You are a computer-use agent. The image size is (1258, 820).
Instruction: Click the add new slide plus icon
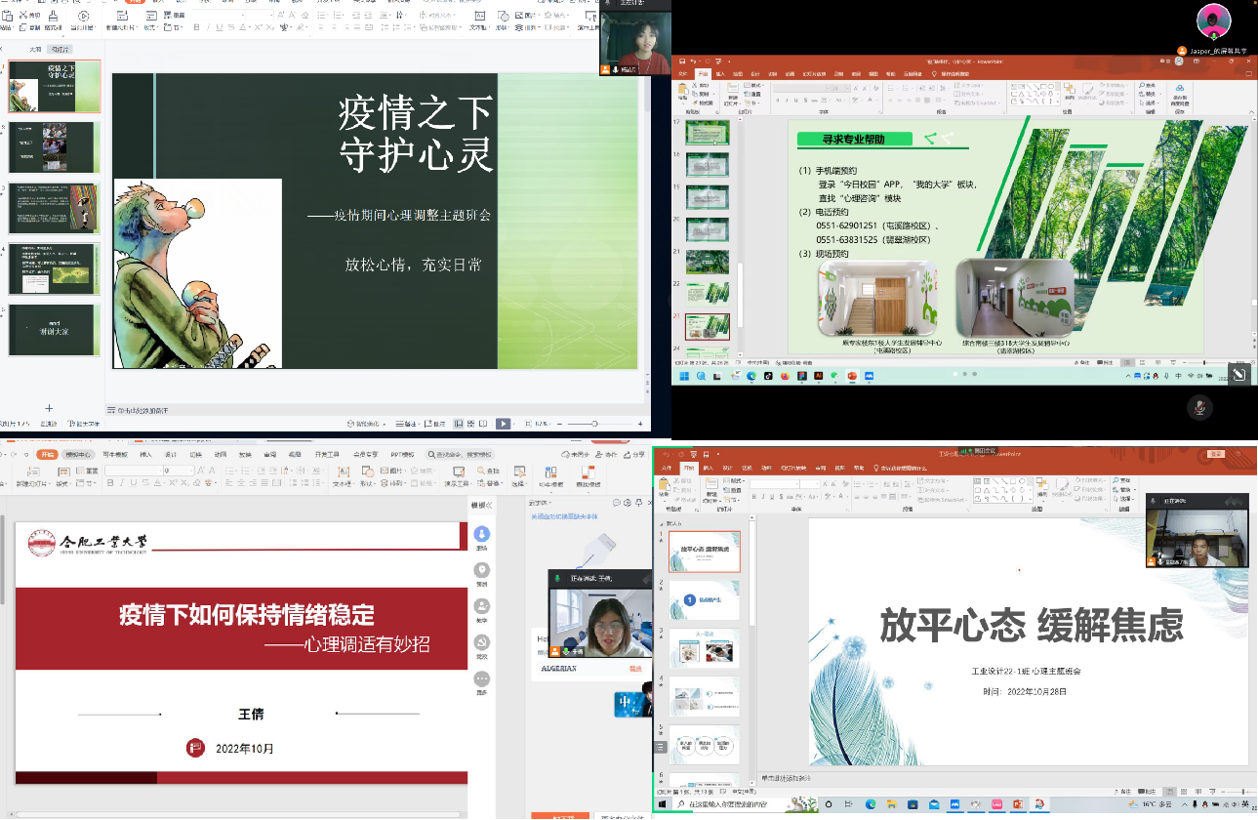pyautogui.click(x=49, y=408)
